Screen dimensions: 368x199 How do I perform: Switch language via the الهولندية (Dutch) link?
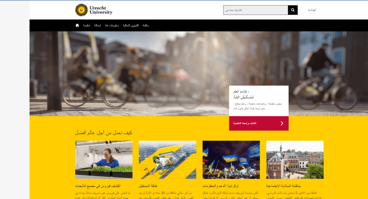(312, 10)
